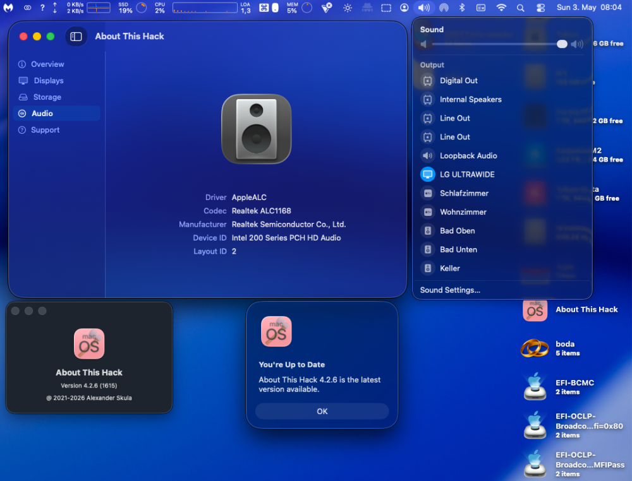Open the Bluetooth menu bar icon
Screen dimensions: 632x481
pos(462,8)
